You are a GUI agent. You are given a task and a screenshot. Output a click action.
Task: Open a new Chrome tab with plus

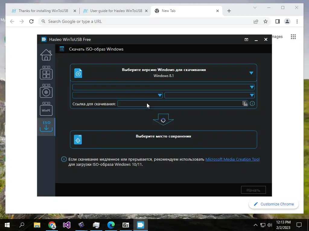tap(229, 11)
